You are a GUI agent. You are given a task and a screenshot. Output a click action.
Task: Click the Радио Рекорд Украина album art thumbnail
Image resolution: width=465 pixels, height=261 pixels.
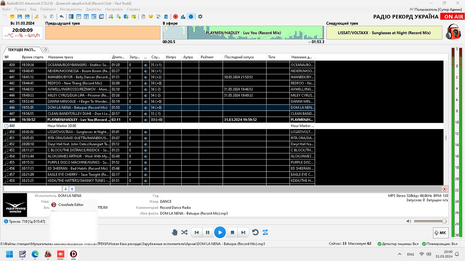click(x=15, y=205)
